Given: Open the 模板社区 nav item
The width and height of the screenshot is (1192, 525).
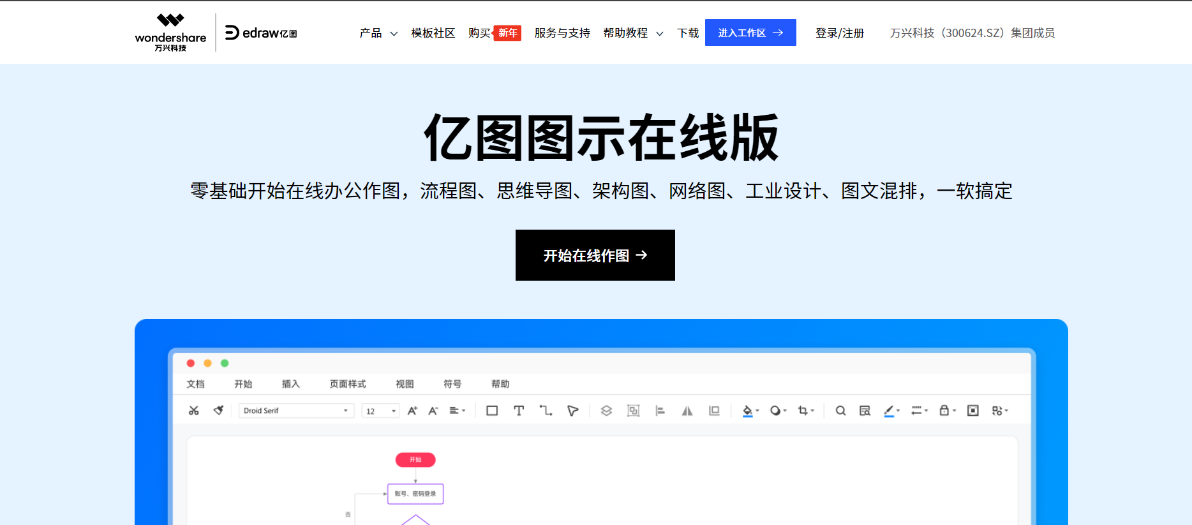Looking at the screenshot, I should click(433, 33).
